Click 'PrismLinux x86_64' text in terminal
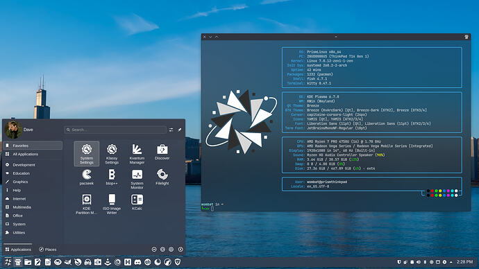Image resolution: width=479 pixels, height=269 pixels. pos(323,52)
